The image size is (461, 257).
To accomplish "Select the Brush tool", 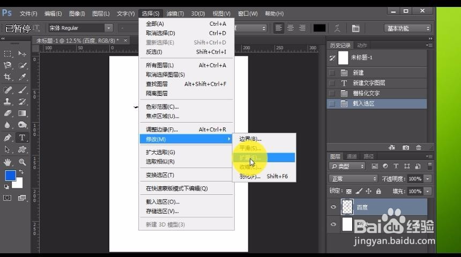I will [22, 90].
